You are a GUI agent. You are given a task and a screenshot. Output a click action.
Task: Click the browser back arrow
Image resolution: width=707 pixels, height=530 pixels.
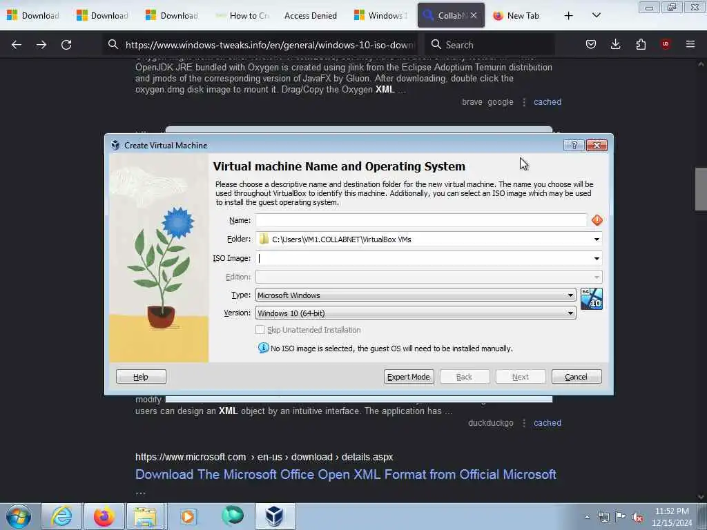[17, 45]
